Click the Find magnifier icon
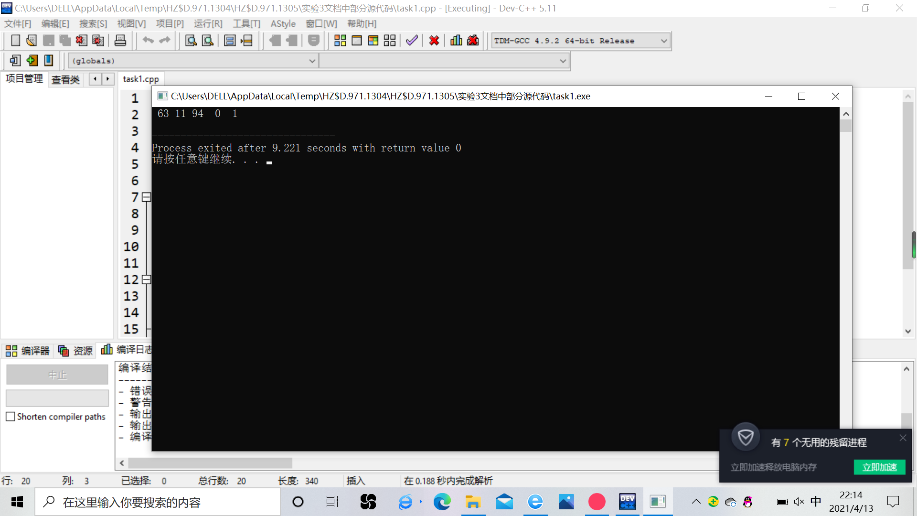This screenshot has width=917, height=516. click(191, 41)
